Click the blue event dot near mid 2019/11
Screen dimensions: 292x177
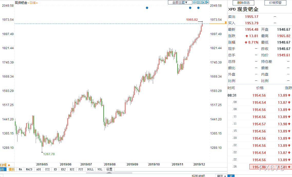tap(190, 8)
